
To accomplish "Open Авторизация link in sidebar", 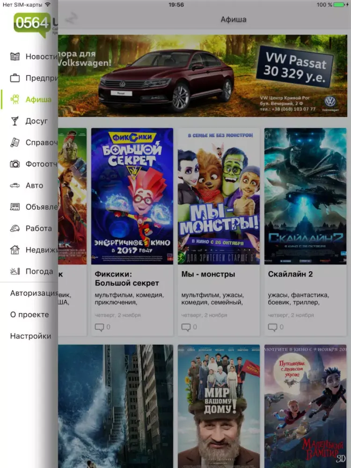I will 34,293.
